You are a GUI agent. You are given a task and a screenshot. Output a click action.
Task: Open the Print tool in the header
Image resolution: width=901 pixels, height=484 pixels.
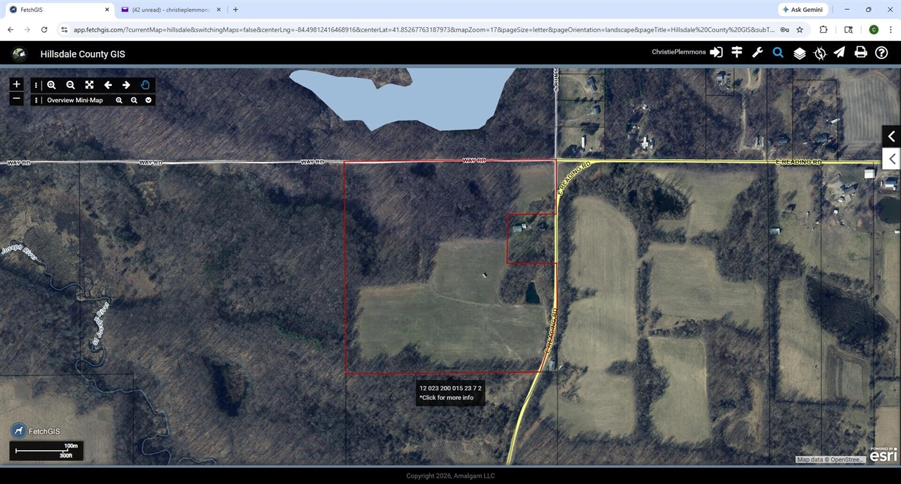(x=861, y=53)
